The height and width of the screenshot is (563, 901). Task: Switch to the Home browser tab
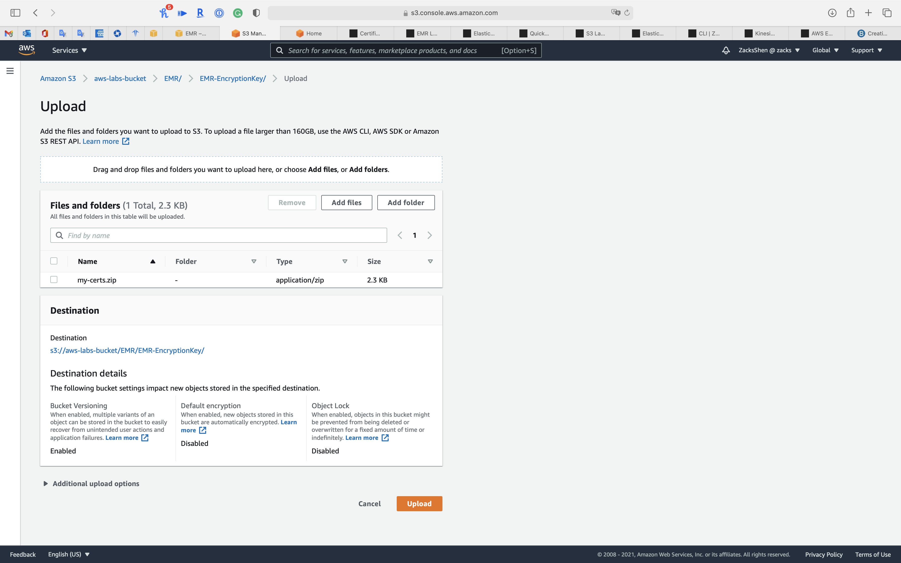(x=309, y=33)
